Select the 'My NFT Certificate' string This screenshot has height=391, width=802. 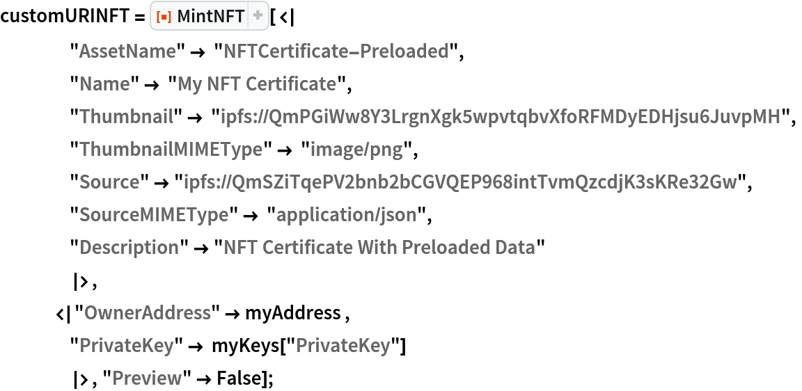click(x=257, y=84)
